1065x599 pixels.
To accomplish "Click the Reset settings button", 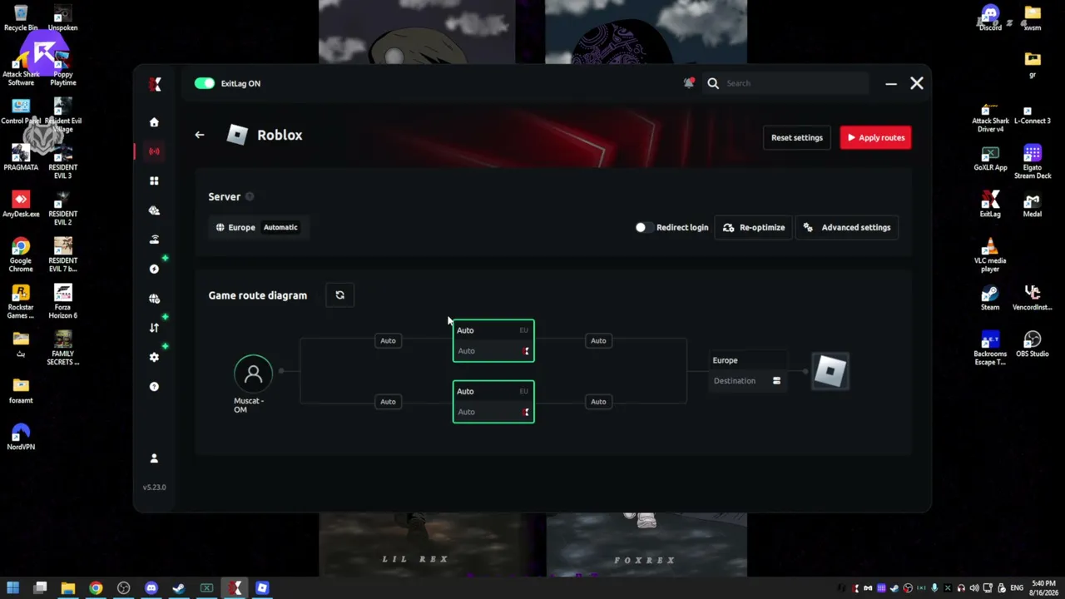I will click(797, 138).
